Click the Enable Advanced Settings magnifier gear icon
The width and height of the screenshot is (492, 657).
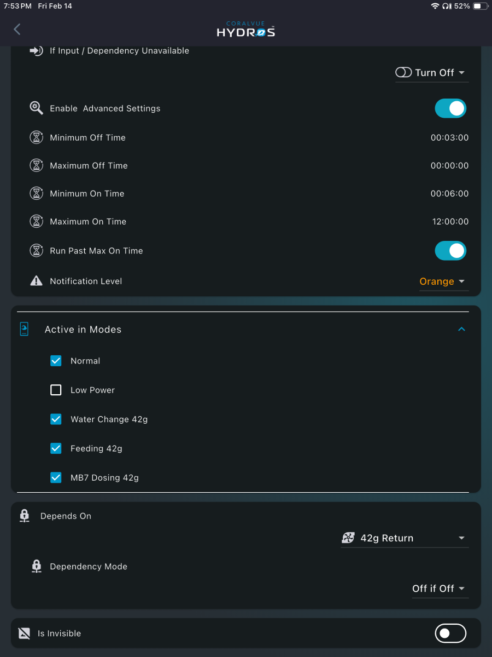click(x=36, y=108)
